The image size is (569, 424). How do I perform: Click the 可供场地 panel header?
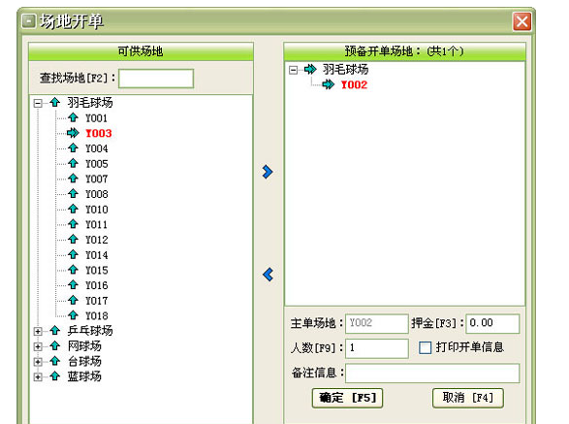tap(141, 51)
